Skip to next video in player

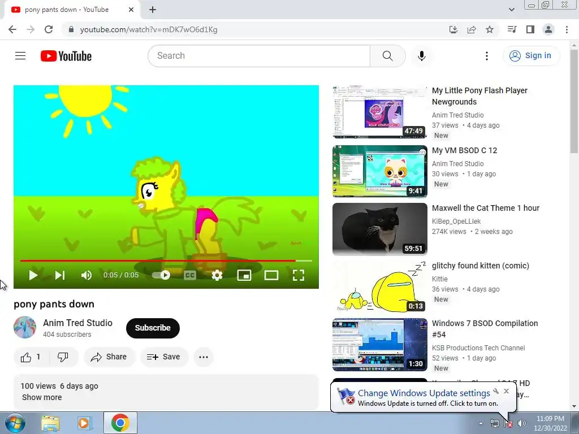coord(60,275)
